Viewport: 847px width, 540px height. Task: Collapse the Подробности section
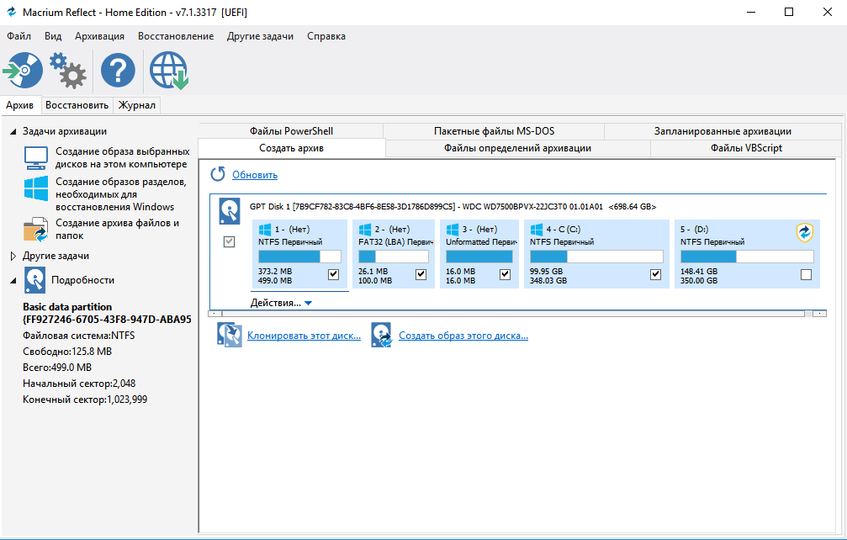(13, 280)
